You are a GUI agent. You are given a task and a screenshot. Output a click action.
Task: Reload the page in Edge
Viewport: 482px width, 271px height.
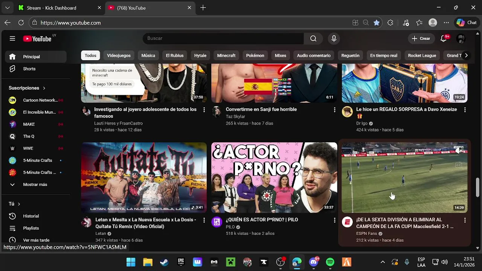(x=21, y=23)
